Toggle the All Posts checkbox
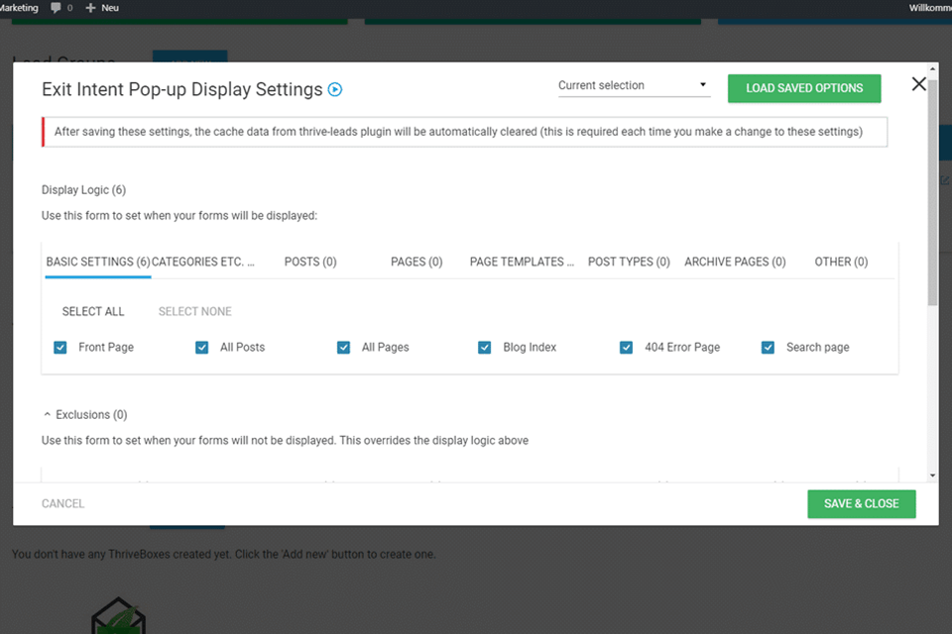952x634 pixels. 202,348
